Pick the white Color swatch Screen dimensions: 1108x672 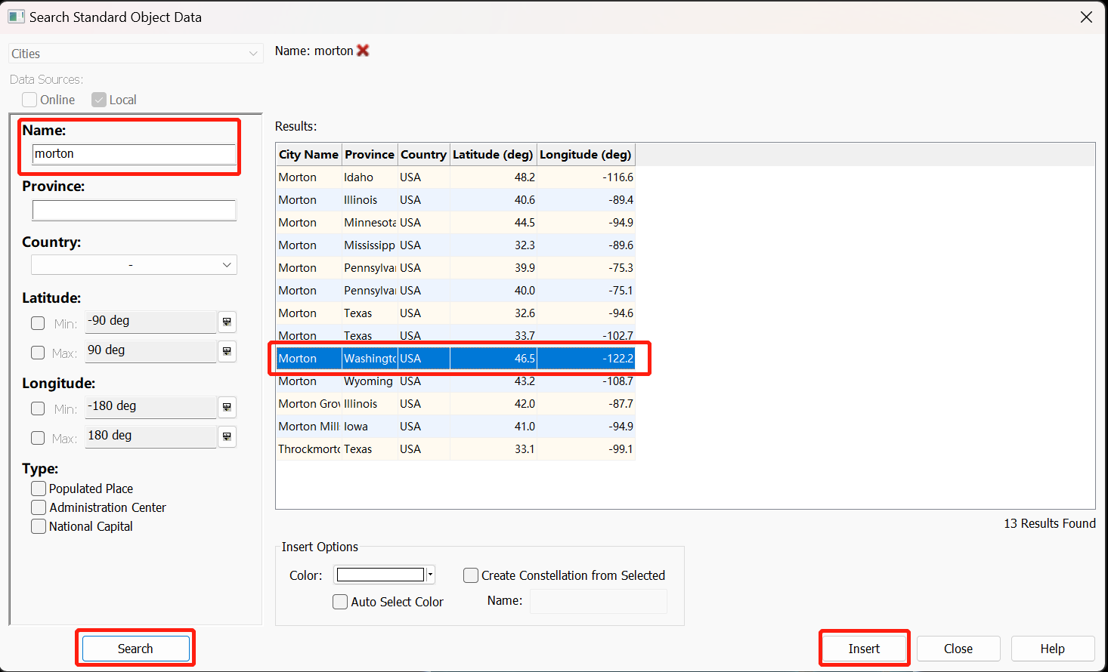(380, 575)
